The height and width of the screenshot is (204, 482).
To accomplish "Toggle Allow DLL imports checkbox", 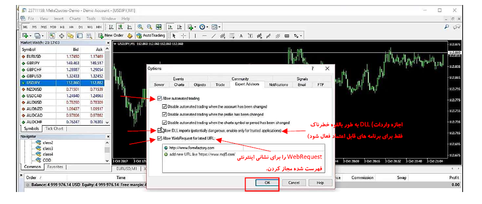I will pyautogui.click(x=159, y=130).
